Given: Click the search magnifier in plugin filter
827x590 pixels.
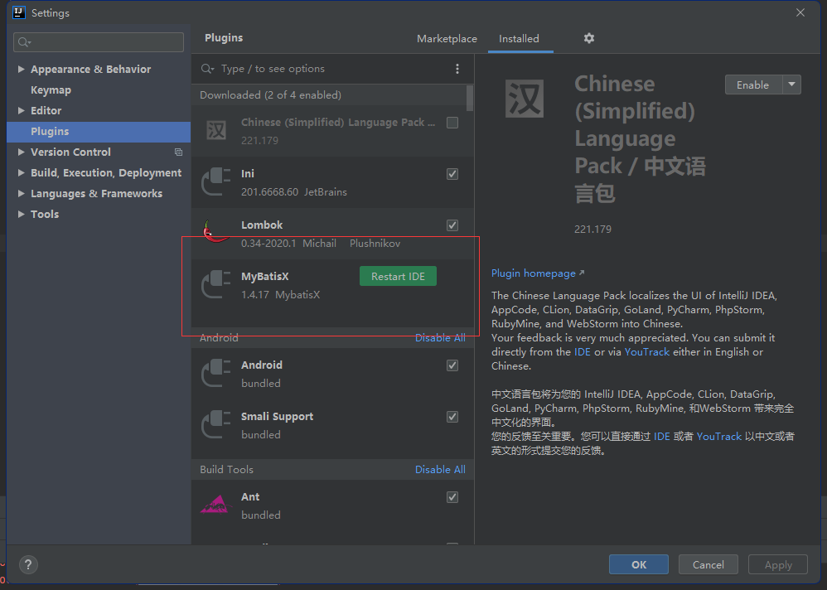Looking at the screenshot, I should coord(207,69).
